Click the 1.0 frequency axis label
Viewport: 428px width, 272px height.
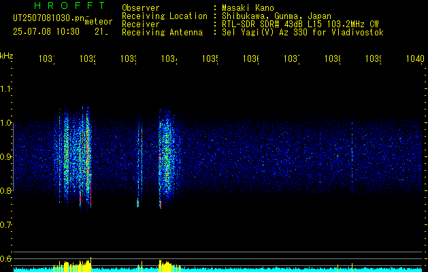pos(5,123)
